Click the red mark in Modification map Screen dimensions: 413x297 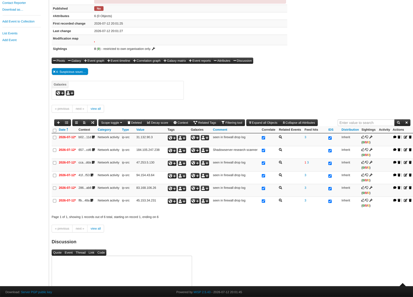[x=94, y=42]
